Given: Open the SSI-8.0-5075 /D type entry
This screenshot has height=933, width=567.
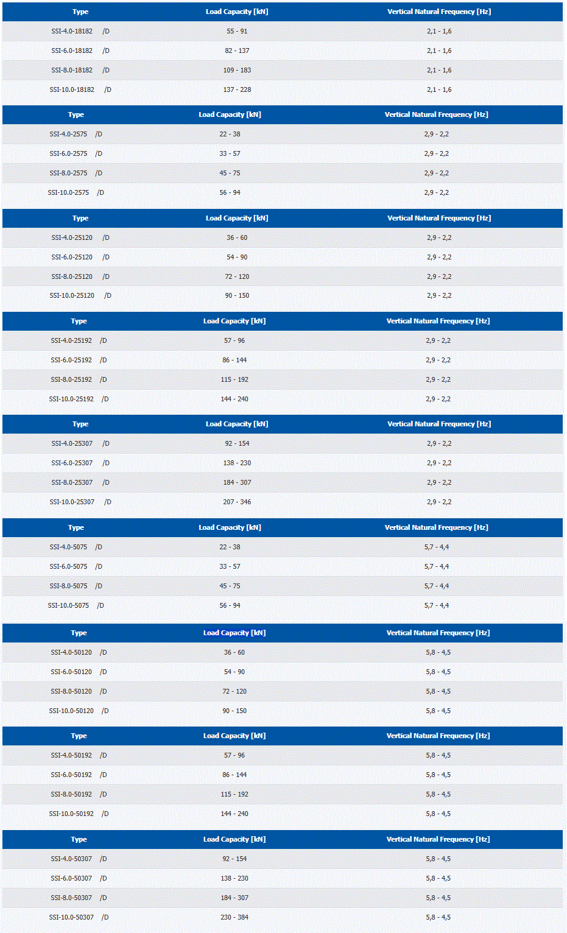Looking at the screenshot, I should click(76, 586).
